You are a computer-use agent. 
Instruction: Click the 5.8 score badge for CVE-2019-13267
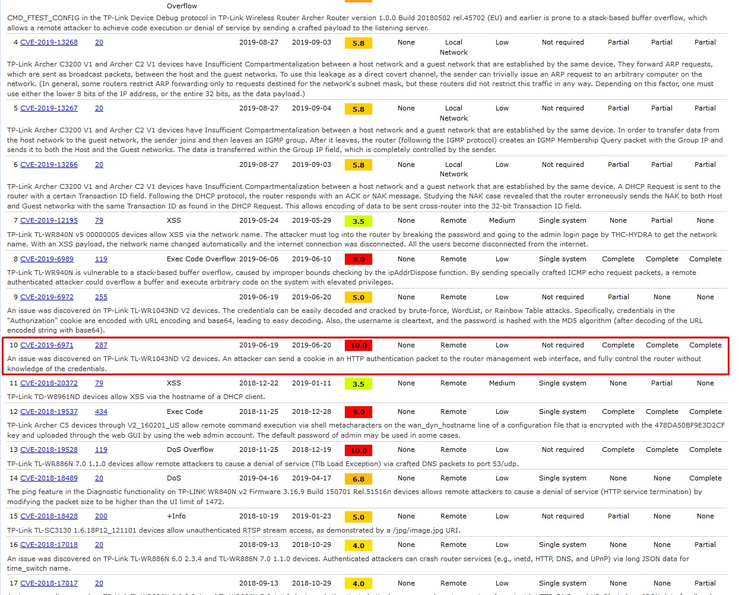359,109
